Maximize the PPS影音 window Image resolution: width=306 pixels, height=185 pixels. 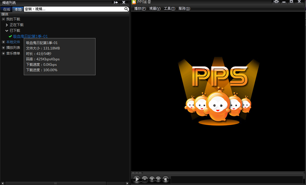[291, 2]
